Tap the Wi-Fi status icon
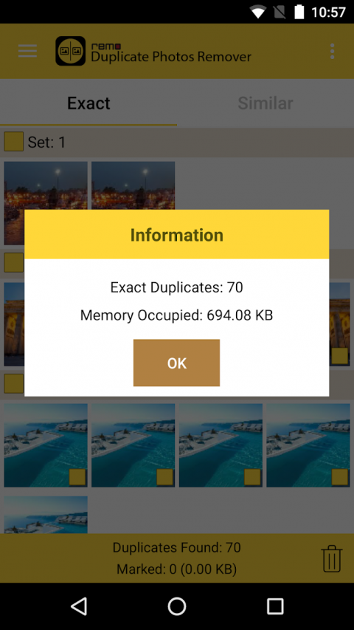The width and height of the screenshot is (354, 630). pos(258,12)
